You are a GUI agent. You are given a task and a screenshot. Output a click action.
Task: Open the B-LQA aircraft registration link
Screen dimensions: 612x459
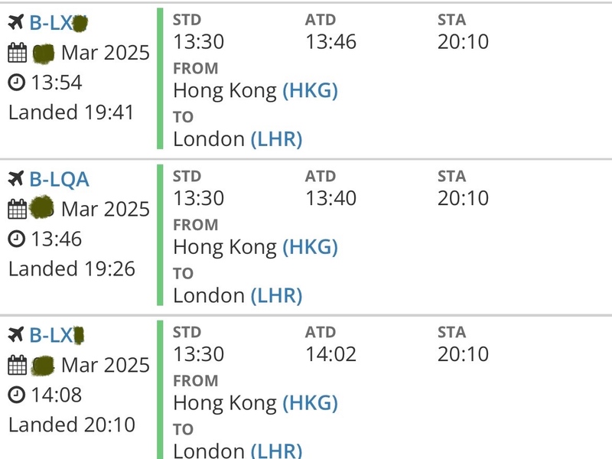[60, 180]
